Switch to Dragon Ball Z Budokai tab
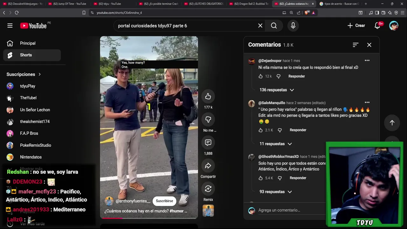407x229 pixels. point(249,4)
